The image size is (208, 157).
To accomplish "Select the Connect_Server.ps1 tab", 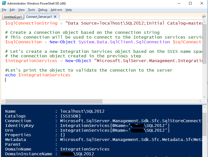I will (x=39, y=17).
